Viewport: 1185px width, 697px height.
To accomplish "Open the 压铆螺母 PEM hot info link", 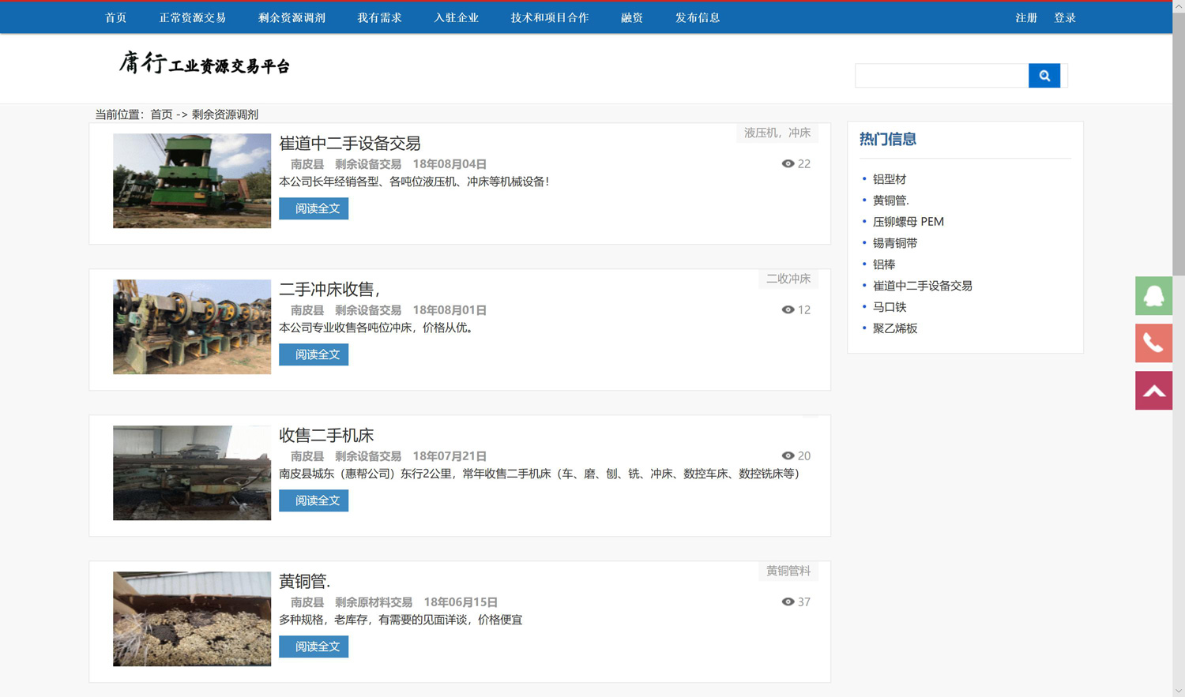I will (x=908, y=221).
